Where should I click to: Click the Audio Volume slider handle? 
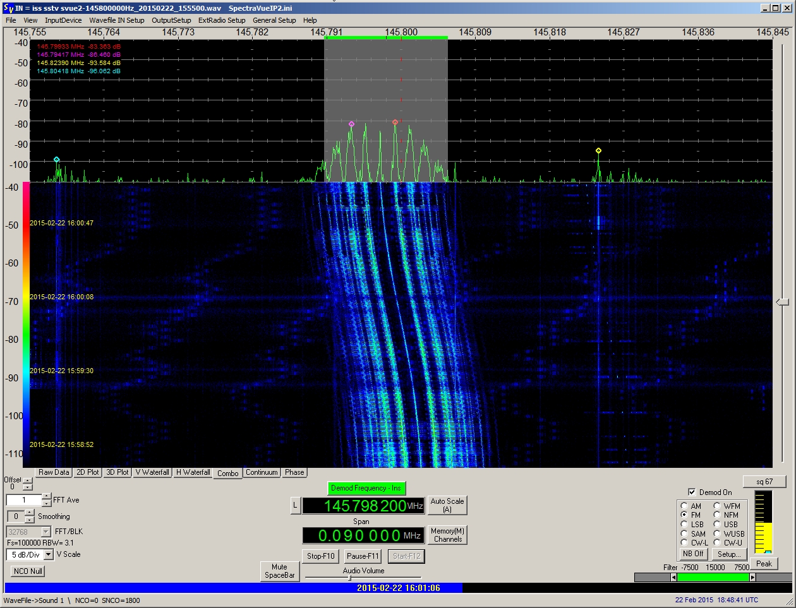point(349,577)
